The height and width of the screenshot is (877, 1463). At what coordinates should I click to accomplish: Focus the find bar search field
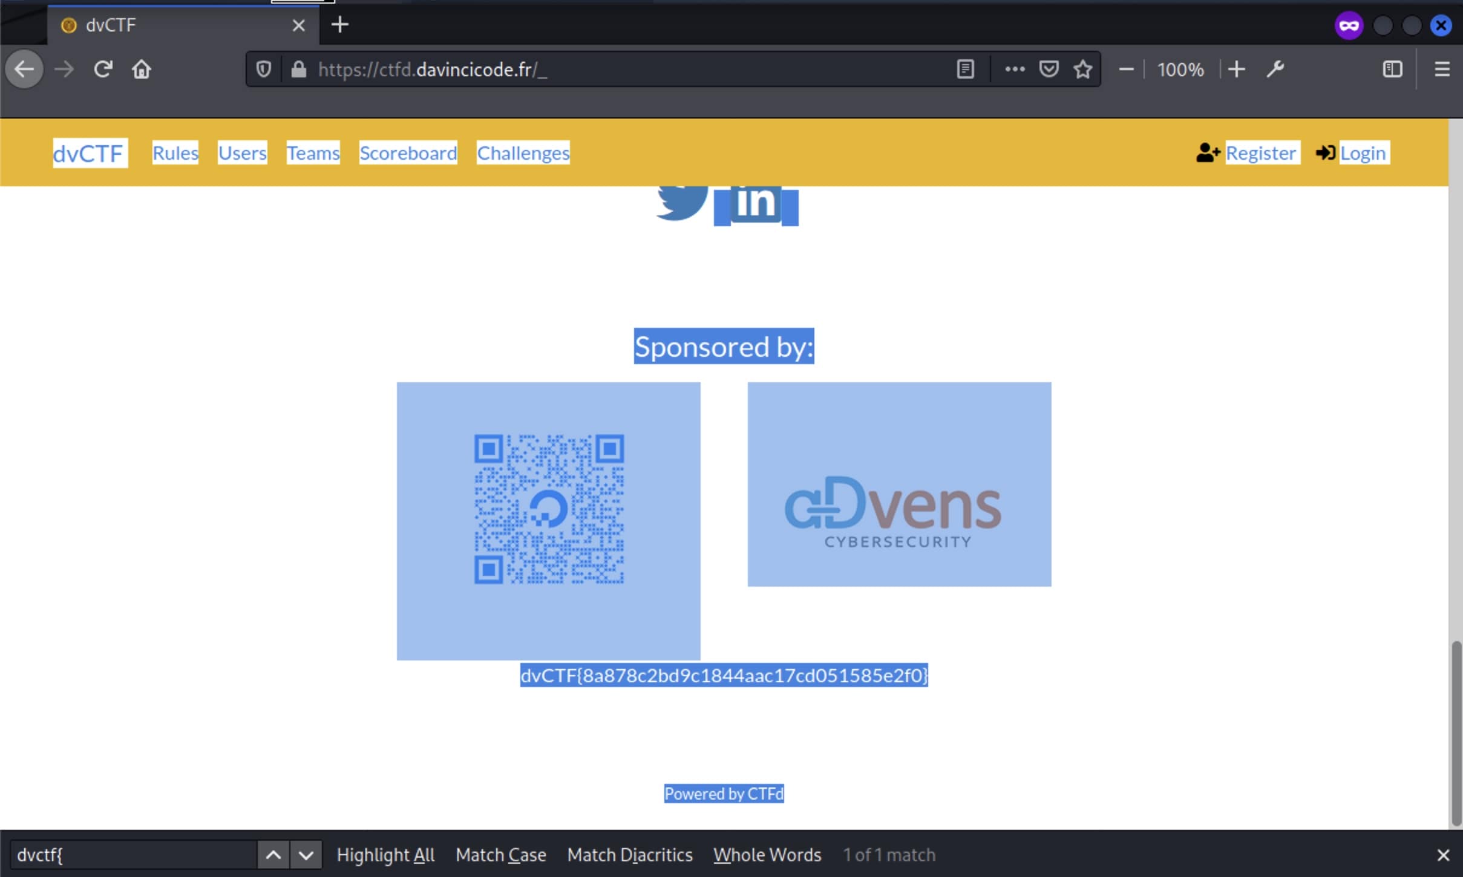[x=133, y=855]
